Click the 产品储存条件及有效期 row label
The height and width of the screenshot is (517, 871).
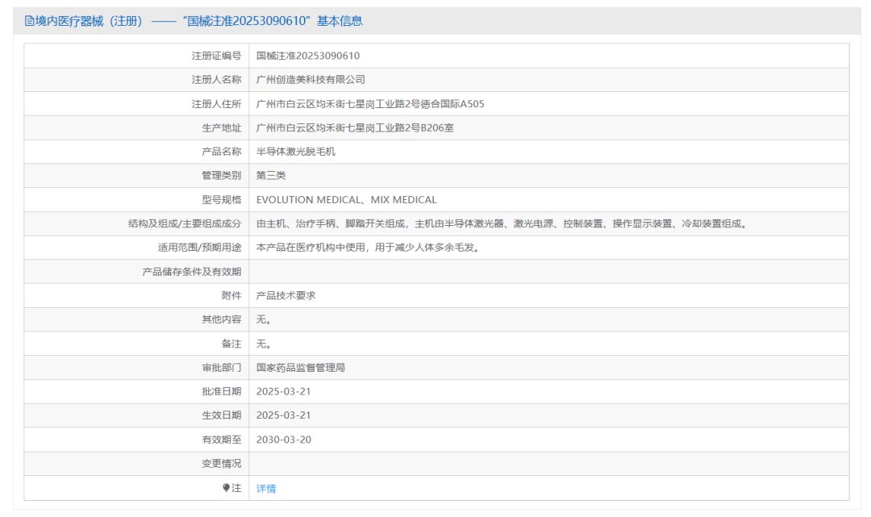point(191,272)
